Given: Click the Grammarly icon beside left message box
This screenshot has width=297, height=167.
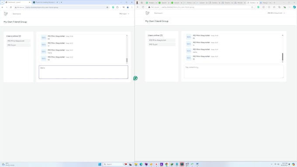Looking at the screenshot, I should [135, 78].
